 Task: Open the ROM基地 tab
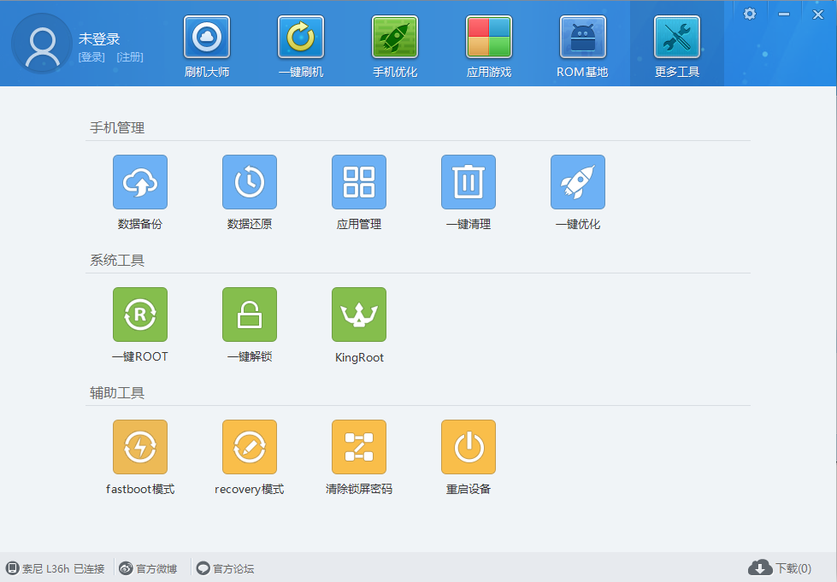click(582, 46)
